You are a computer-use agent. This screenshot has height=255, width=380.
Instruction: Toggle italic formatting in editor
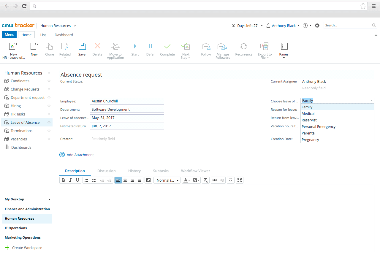(70, 180)
